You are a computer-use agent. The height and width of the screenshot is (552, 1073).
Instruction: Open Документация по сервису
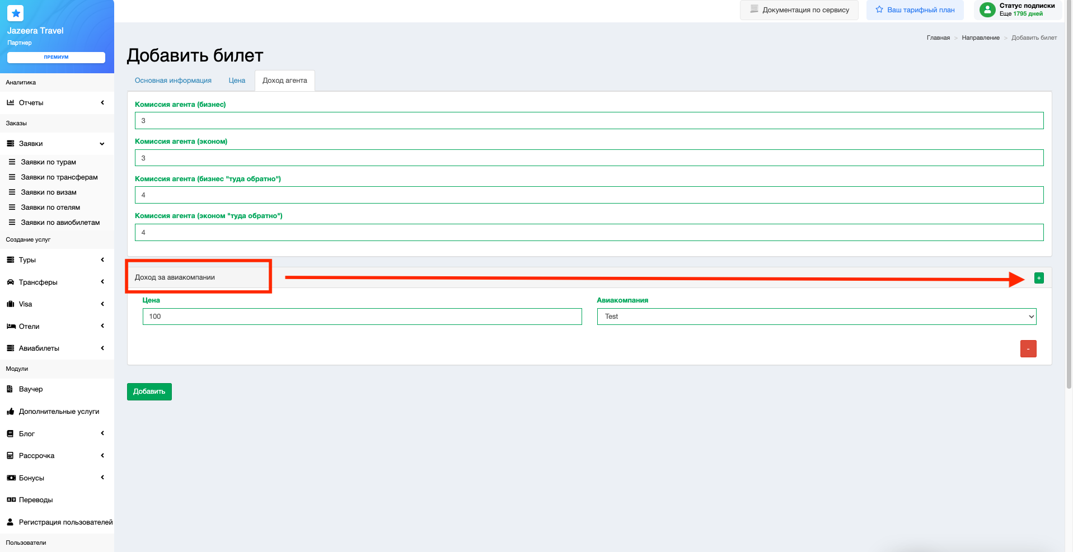[x=799, y=10]
